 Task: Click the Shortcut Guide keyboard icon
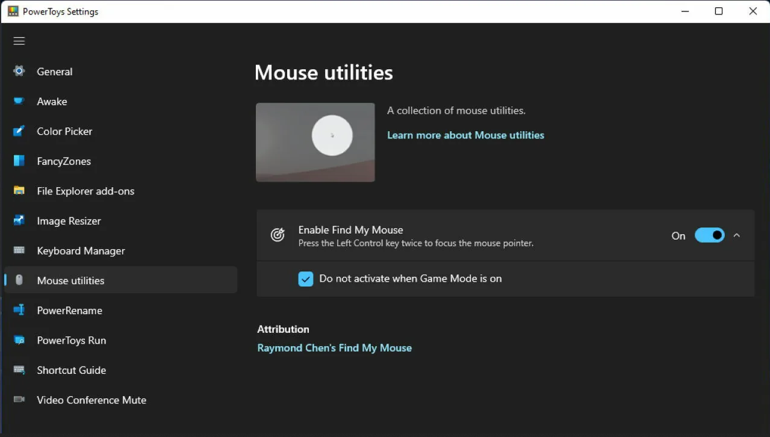coord(19,370)
